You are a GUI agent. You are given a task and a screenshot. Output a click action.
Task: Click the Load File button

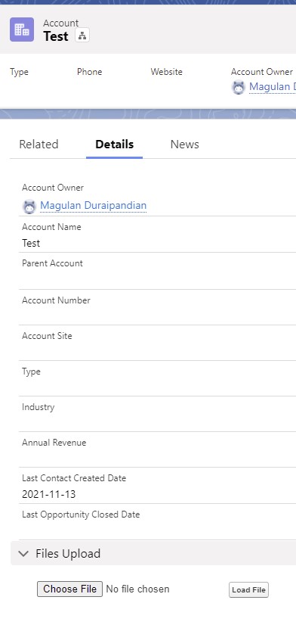pos(248,589)
